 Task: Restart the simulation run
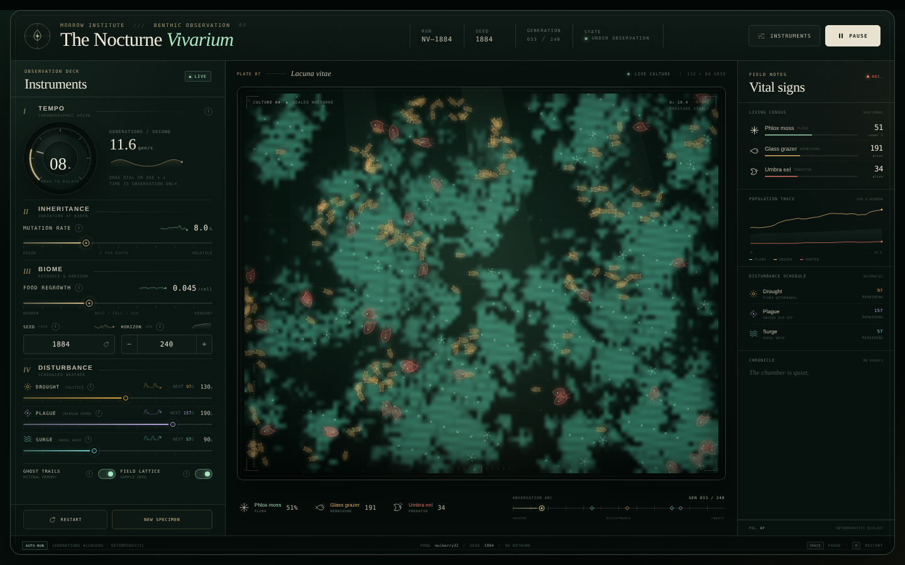[65, 519]
